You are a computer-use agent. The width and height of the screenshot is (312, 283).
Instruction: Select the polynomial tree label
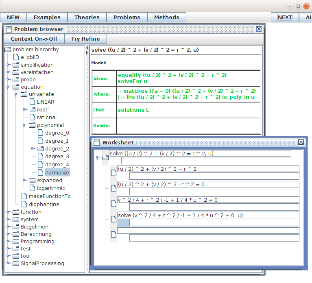coord(50,125)
